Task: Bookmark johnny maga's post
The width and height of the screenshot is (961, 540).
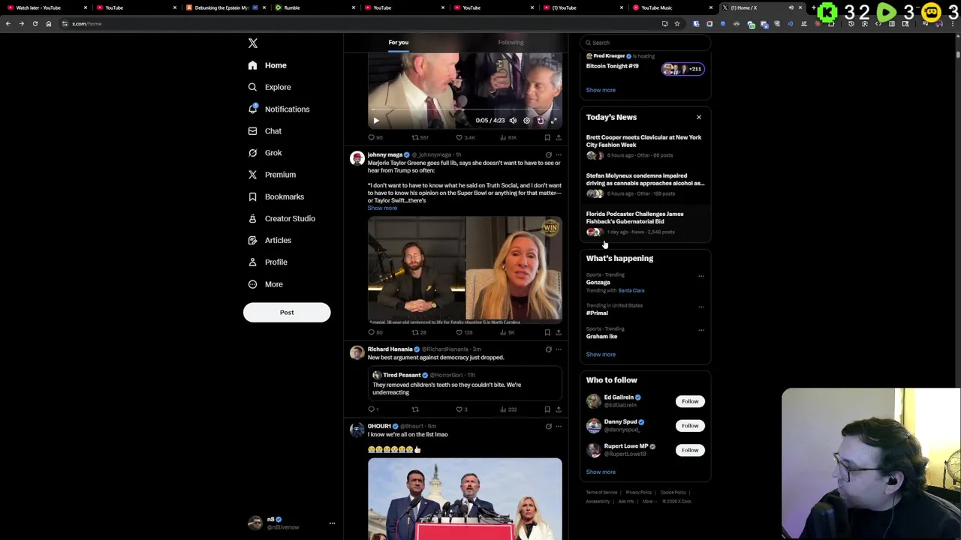Action: coord(547,332)
